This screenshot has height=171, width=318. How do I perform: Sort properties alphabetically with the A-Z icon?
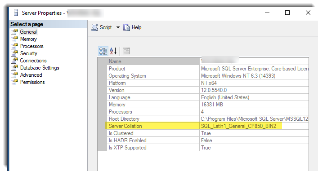pos(113,51)
